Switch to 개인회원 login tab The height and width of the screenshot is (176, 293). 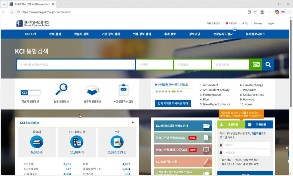coord(231,124)
